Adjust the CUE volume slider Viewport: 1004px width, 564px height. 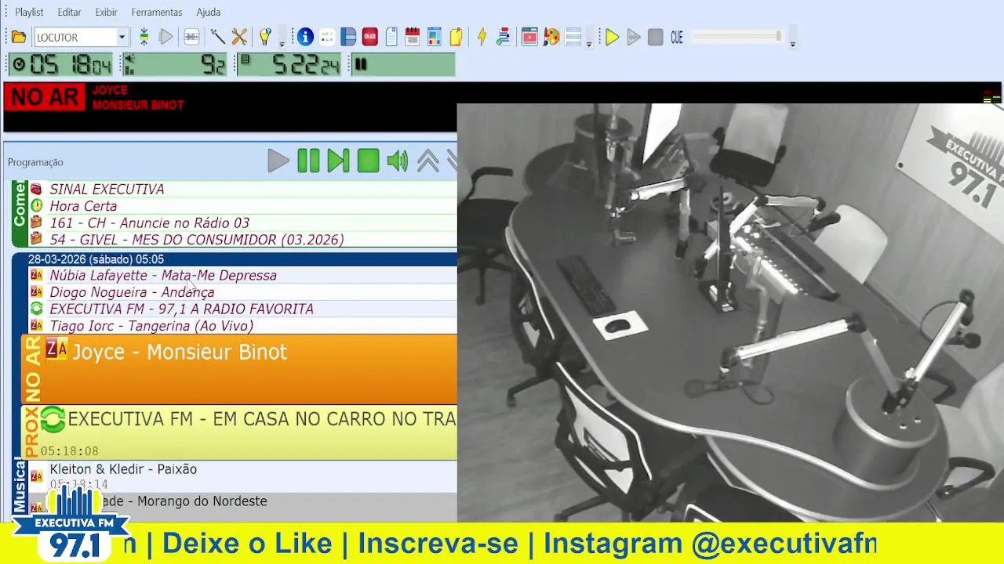[737, 37]
